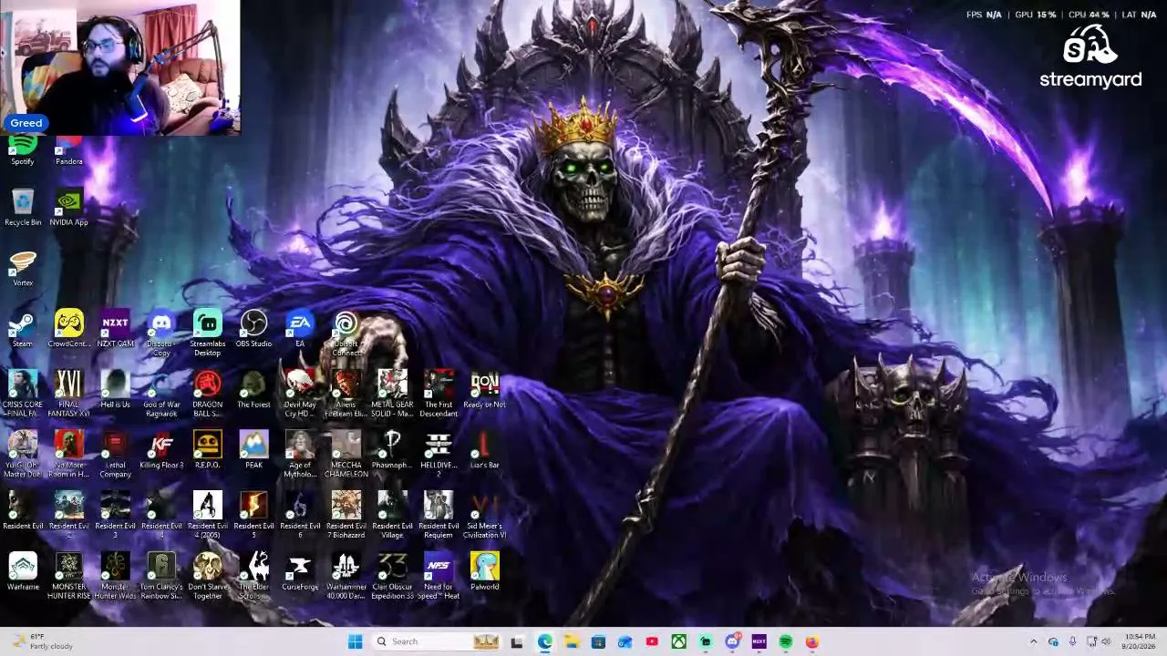The image size is (1167, 656).
Task: Click the Lethal Company shortcut
Action: point(115,456)
